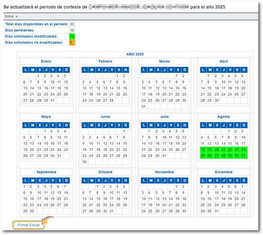
Task: Pick day 30 in the Abril calendar
Action: (x=216, y=100)
